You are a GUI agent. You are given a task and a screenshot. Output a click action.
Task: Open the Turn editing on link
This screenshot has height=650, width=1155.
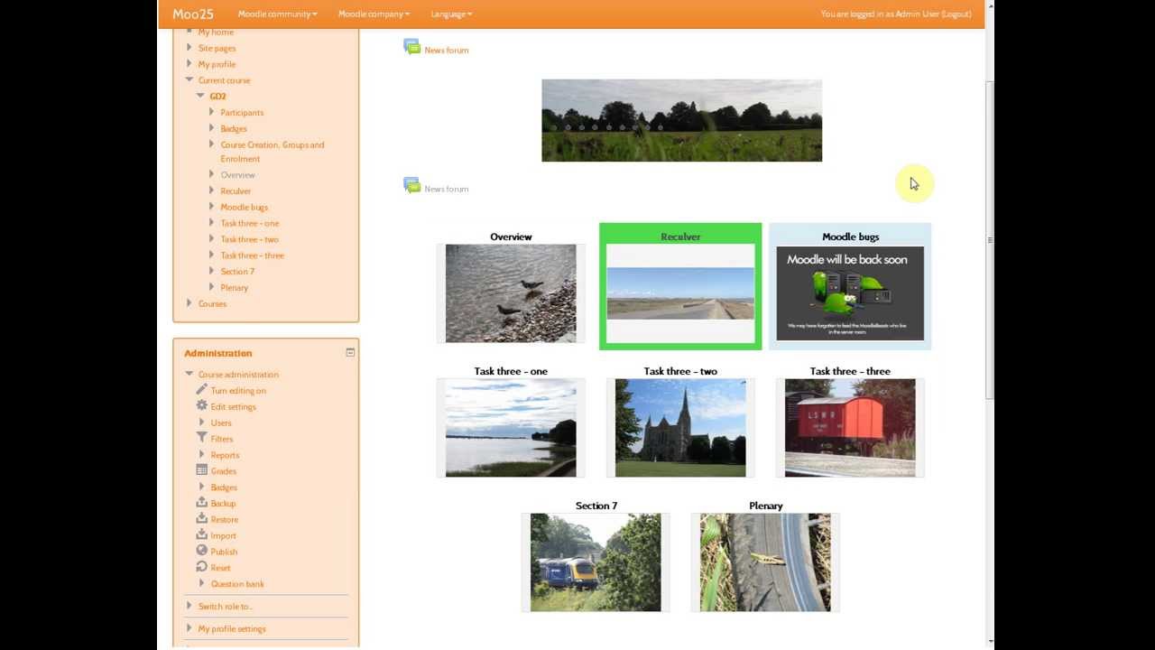point(238,391)
